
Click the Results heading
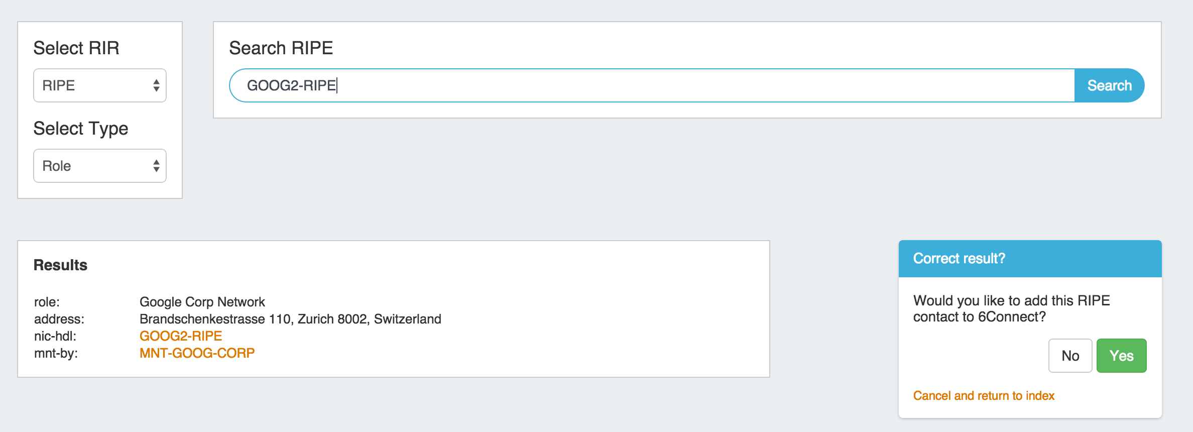click(60, 265)
